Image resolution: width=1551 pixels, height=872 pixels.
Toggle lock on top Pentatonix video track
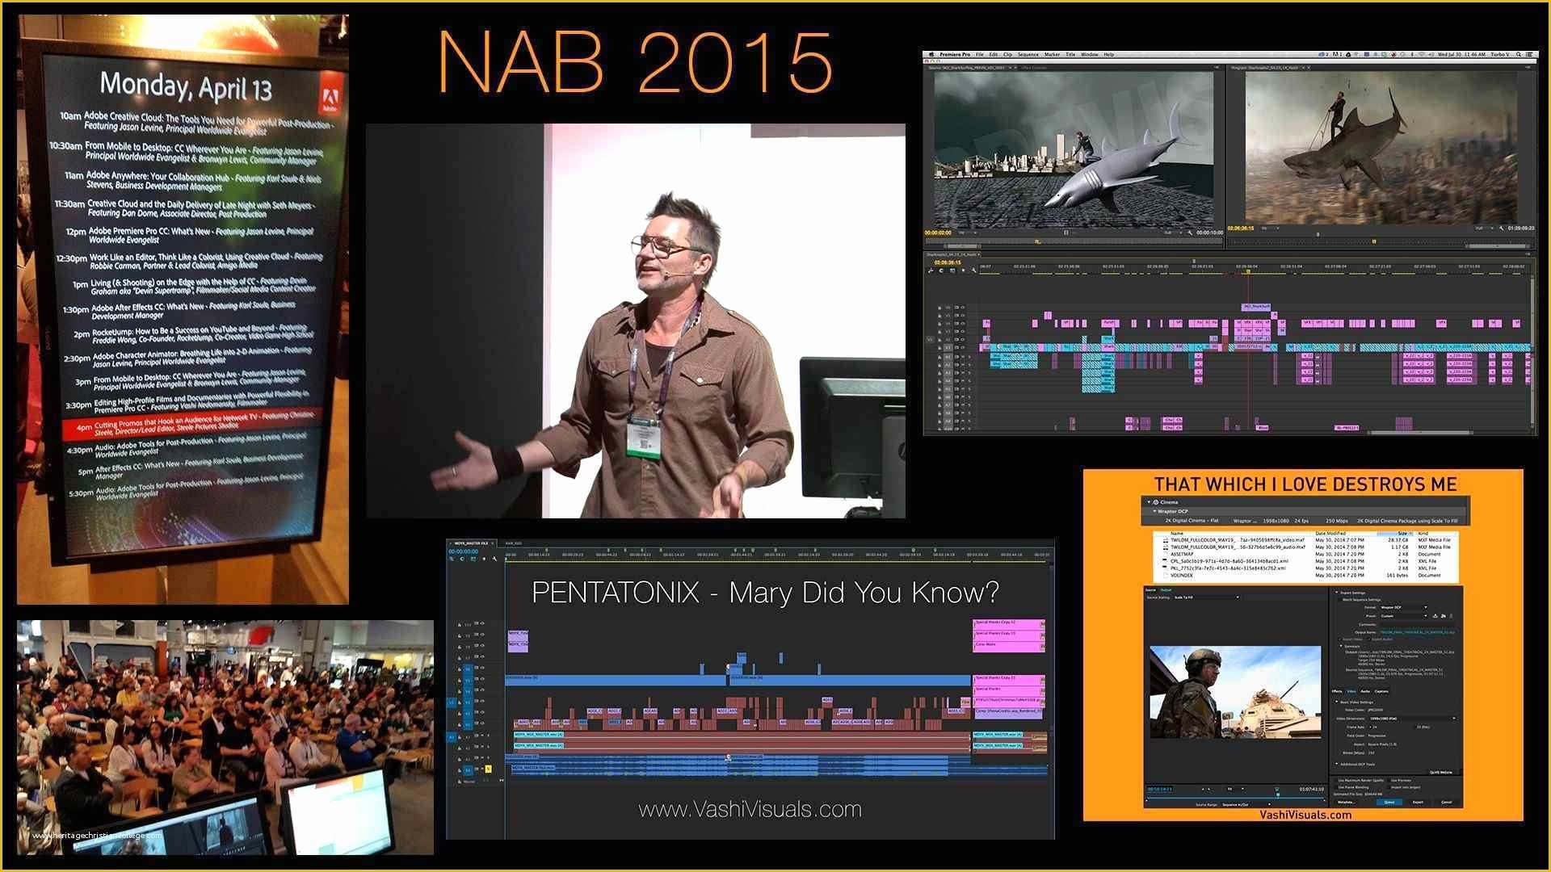[460, 625]
